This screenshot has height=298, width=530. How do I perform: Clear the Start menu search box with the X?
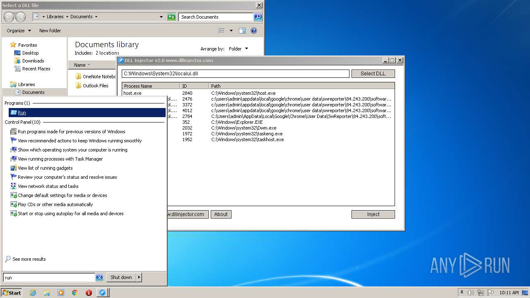coord(99,278)
